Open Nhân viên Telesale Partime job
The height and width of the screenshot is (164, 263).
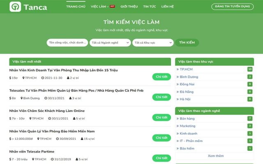(x=32, y=151)
